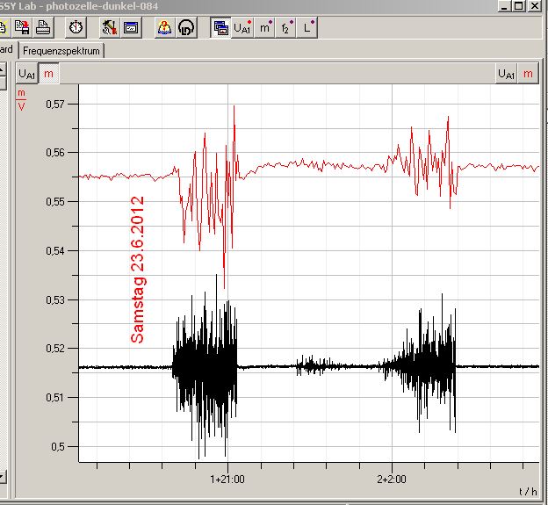This screenshot has width=548, height=505.
Task: Toggle the display windows icon in toolbar
Action: (221, 27)
